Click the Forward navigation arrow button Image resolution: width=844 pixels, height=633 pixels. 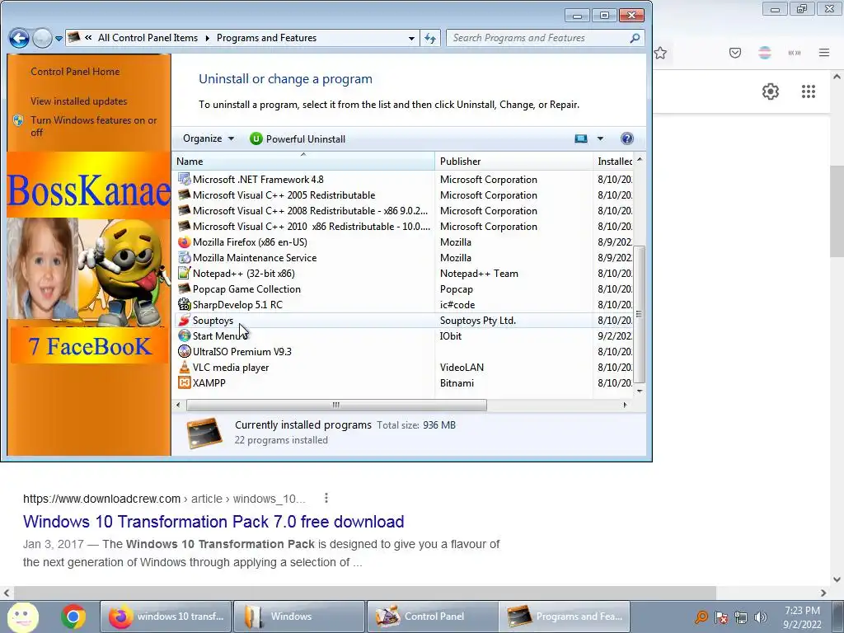coord(42,38)
